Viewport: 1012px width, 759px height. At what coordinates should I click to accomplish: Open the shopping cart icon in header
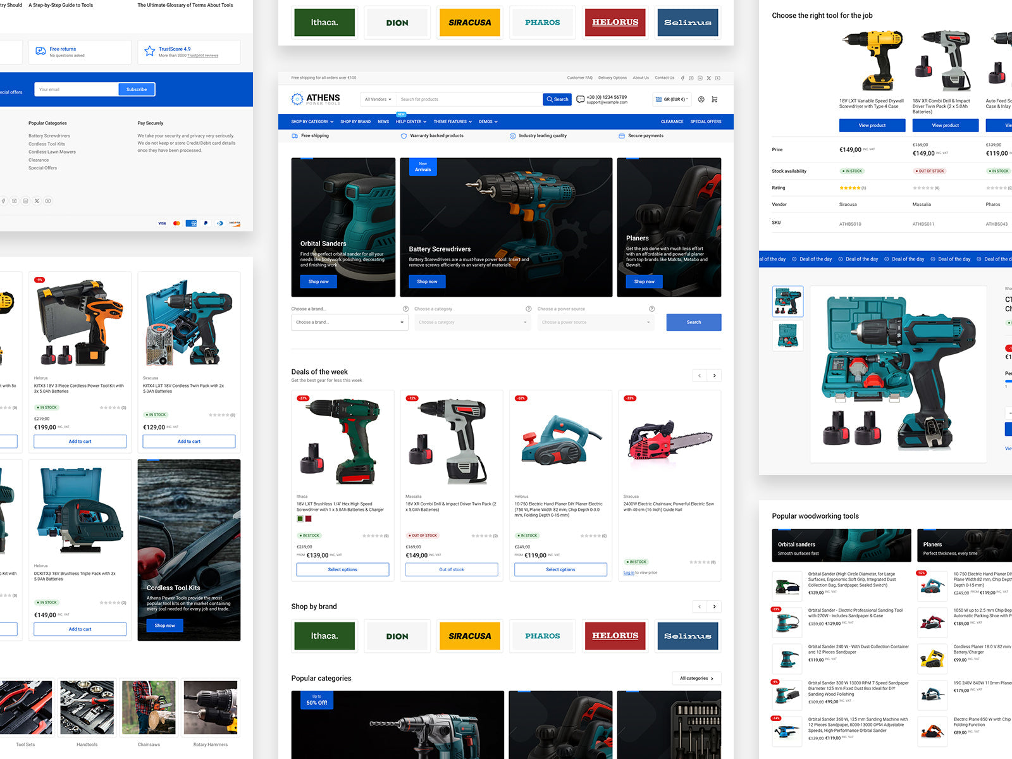point(715,99)
